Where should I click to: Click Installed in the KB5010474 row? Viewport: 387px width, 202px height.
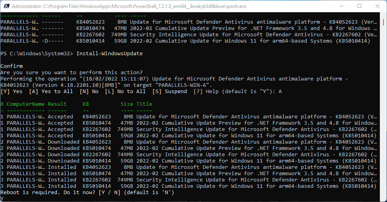click(62, 174)
